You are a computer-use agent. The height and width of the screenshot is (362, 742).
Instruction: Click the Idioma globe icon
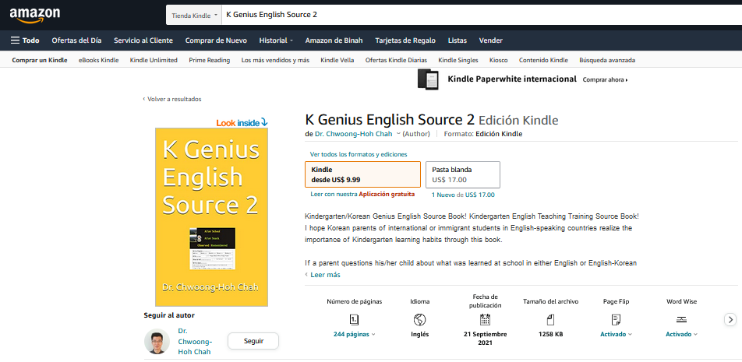pos(419,320)
